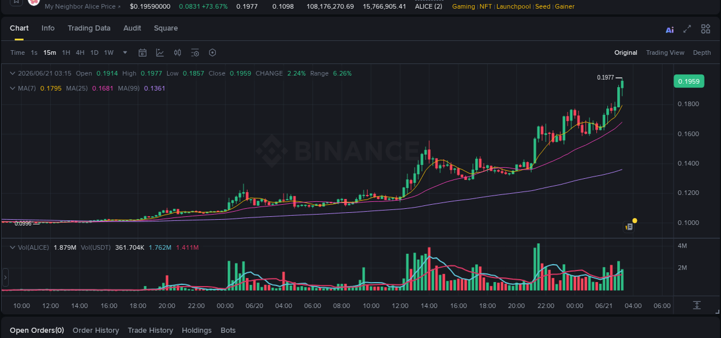Viewport: 721px width, 338px height.
Task: Select the 1D interval
Action: click(94, 52)
